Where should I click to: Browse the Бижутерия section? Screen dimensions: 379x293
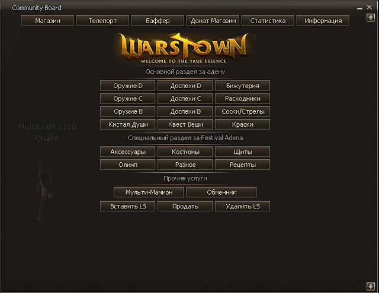coord(242,86)
